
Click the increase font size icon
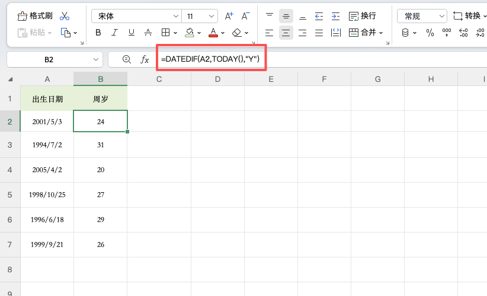tap(229, 16)
